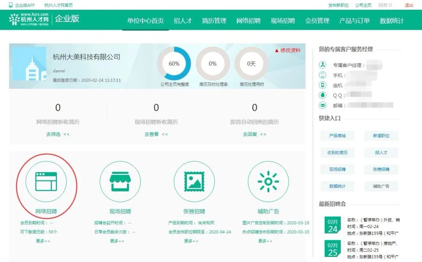This screenshot has width=422, height=262.
Task: Click the 60% 公司主页完整度 progress ring
Action: point(174,64)
